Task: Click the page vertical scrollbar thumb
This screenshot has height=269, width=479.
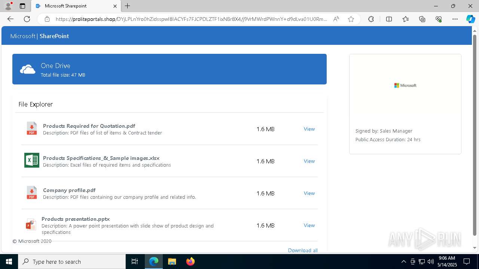Action: 475,135
